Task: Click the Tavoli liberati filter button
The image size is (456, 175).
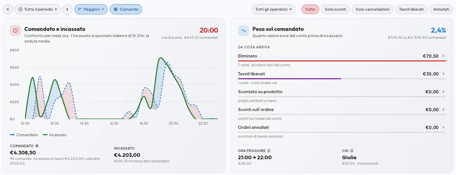Action: (x=411, y=9)
